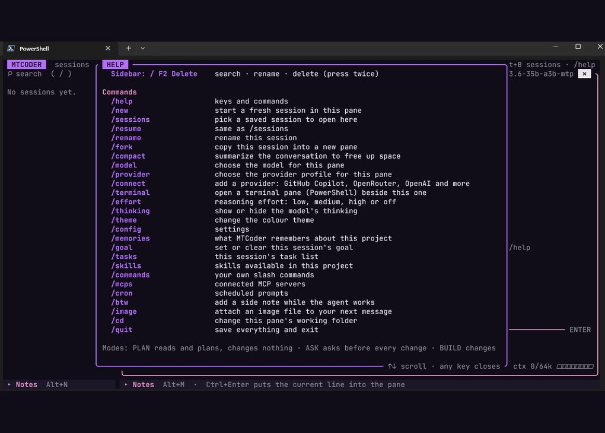605x433 pixels.
Task: Select the /thinking command
Action: (x=130, y=211)
